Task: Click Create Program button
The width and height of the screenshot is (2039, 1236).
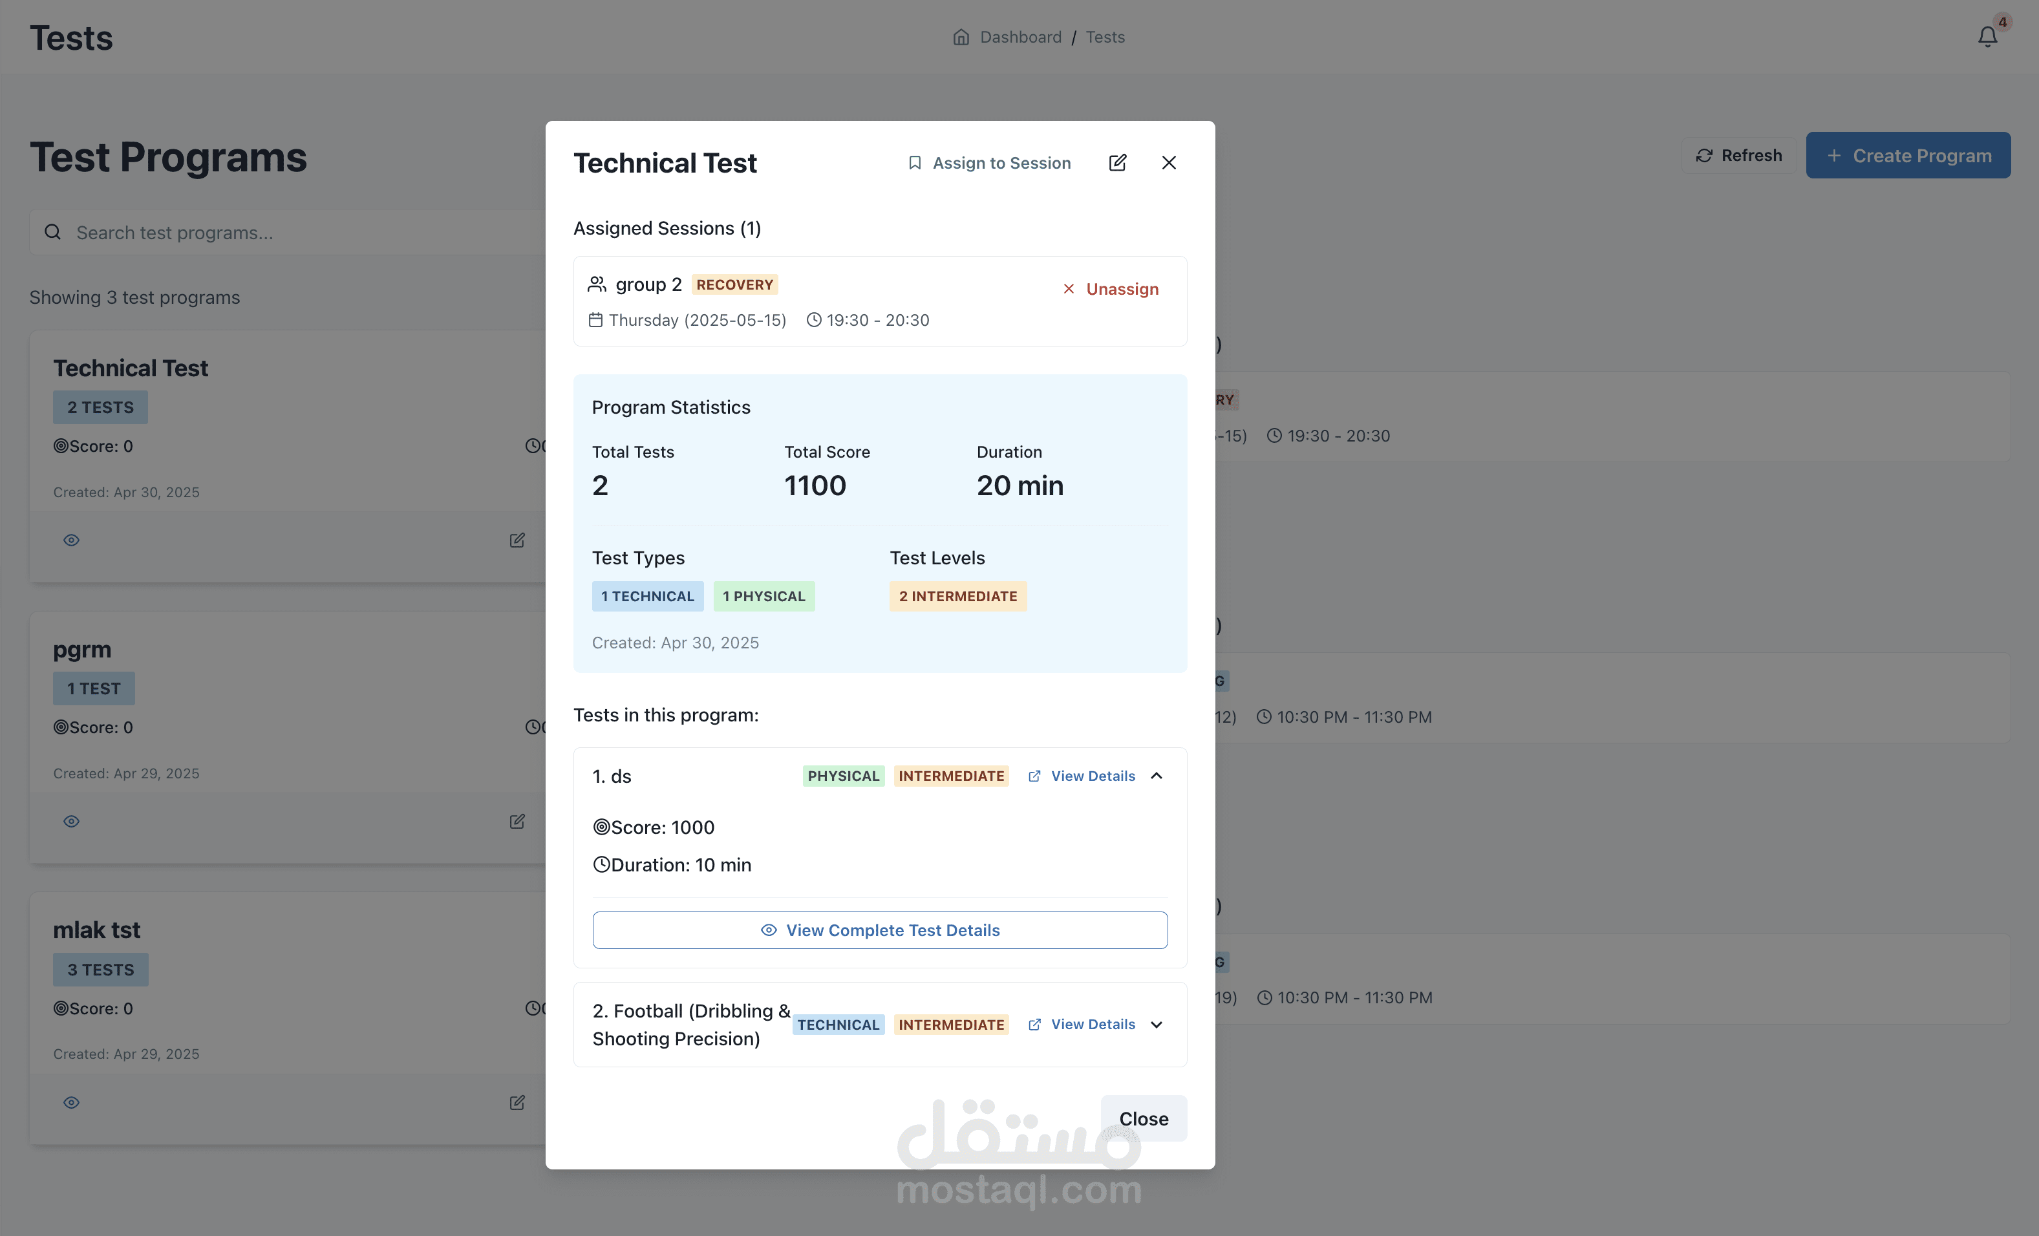Action: pyautogui.click(x=1907, y=156)
